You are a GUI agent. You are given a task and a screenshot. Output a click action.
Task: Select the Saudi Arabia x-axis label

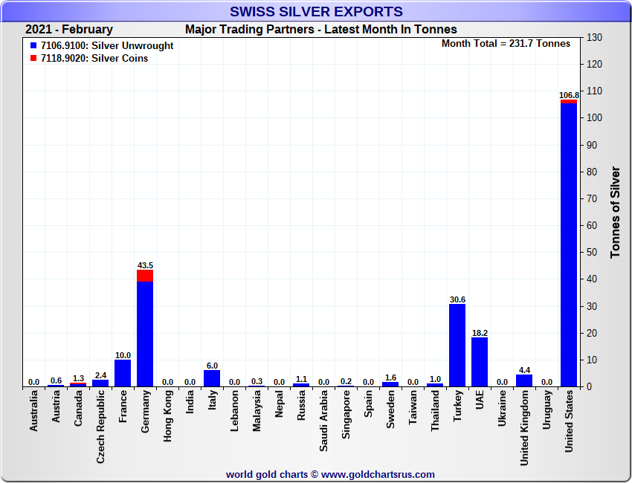(x=323, y=421)
